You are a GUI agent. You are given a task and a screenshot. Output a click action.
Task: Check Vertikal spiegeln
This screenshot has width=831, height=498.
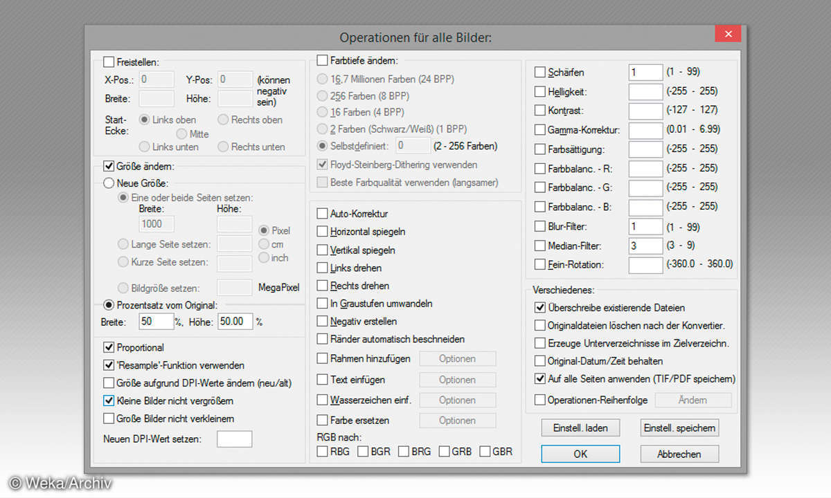pos(322,250)
